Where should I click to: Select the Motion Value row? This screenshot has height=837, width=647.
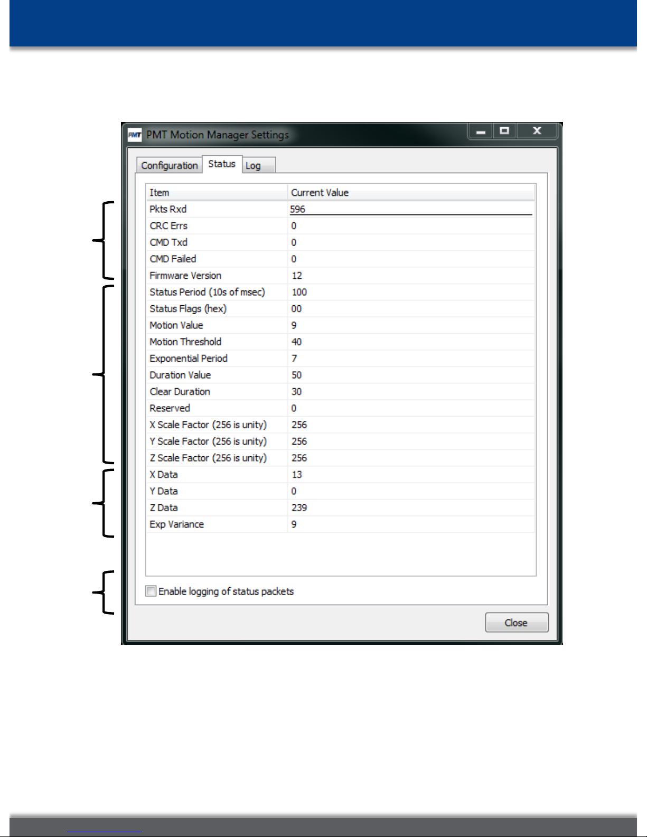341,325
